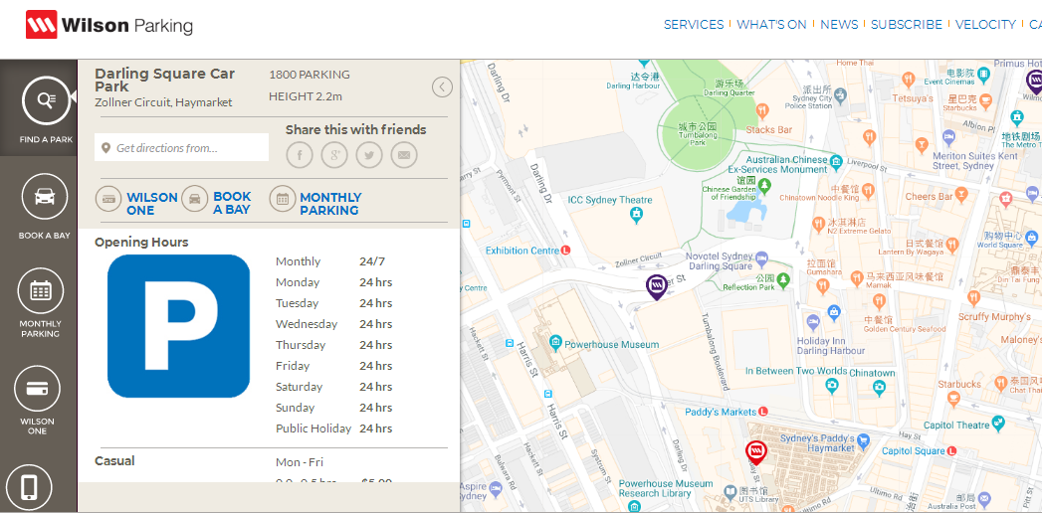The width and height of the screenshot is (1042, 514).
Task: Open the SUBSCRIBE menu item
Action: point(907,25)
